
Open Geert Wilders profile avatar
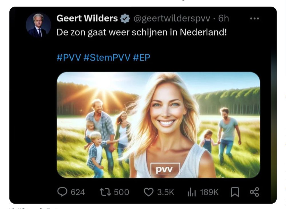(38, 25)
